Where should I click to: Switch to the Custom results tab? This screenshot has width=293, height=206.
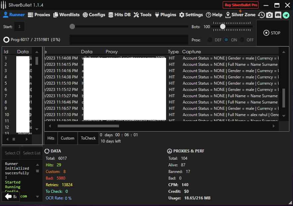pyautogui.click(x=67, y=138)
